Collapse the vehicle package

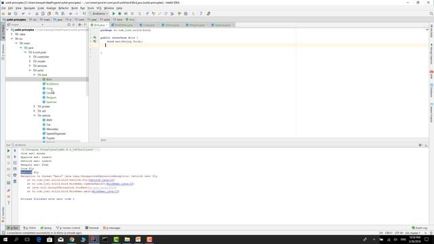tap(35, 115)
